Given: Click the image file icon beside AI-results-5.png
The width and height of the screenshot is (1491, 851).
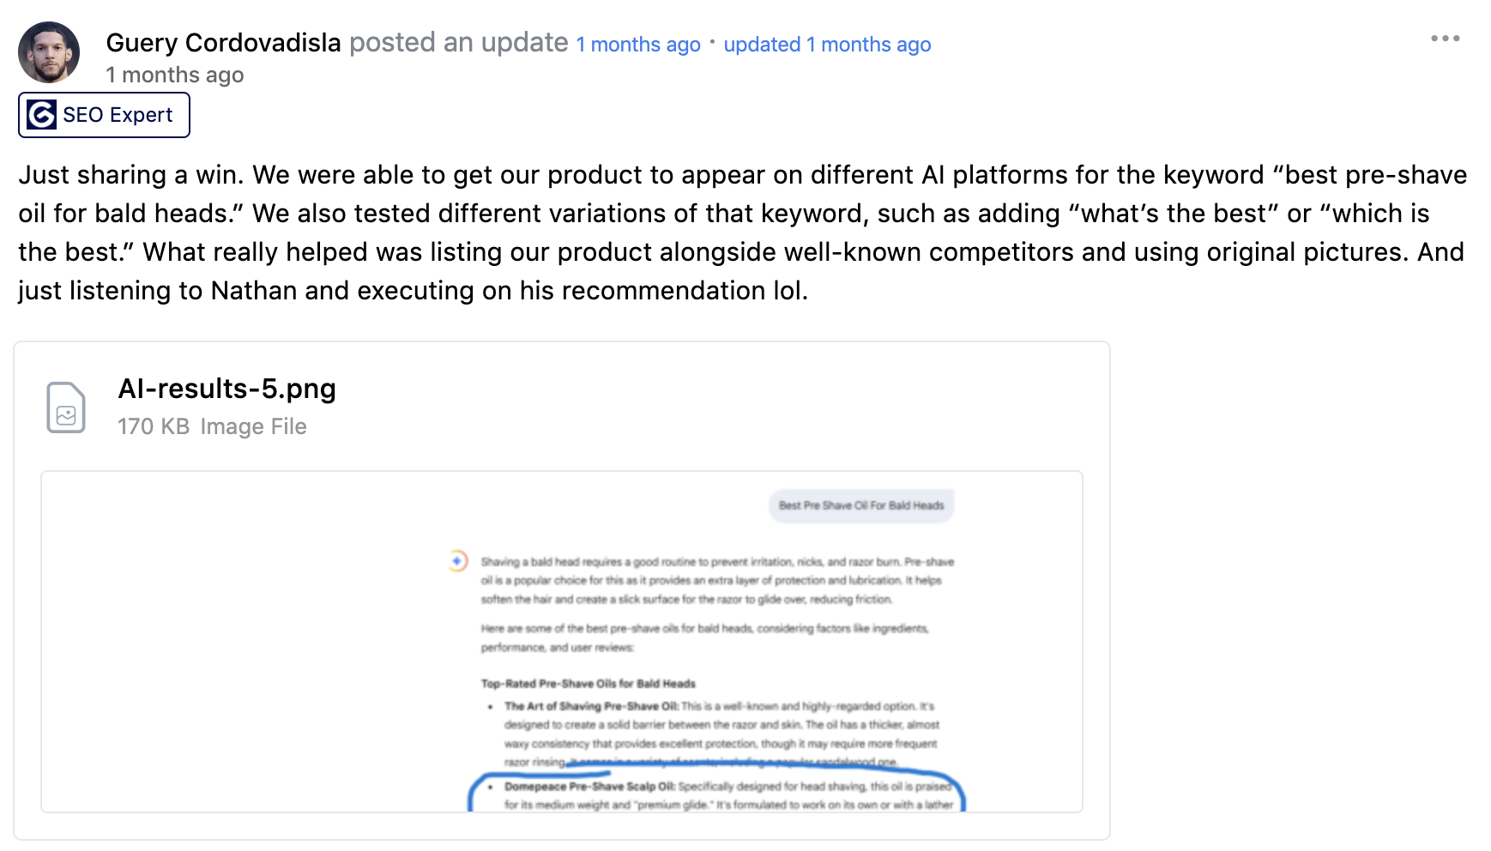Looking at the screenshot, I should (66, 407).
